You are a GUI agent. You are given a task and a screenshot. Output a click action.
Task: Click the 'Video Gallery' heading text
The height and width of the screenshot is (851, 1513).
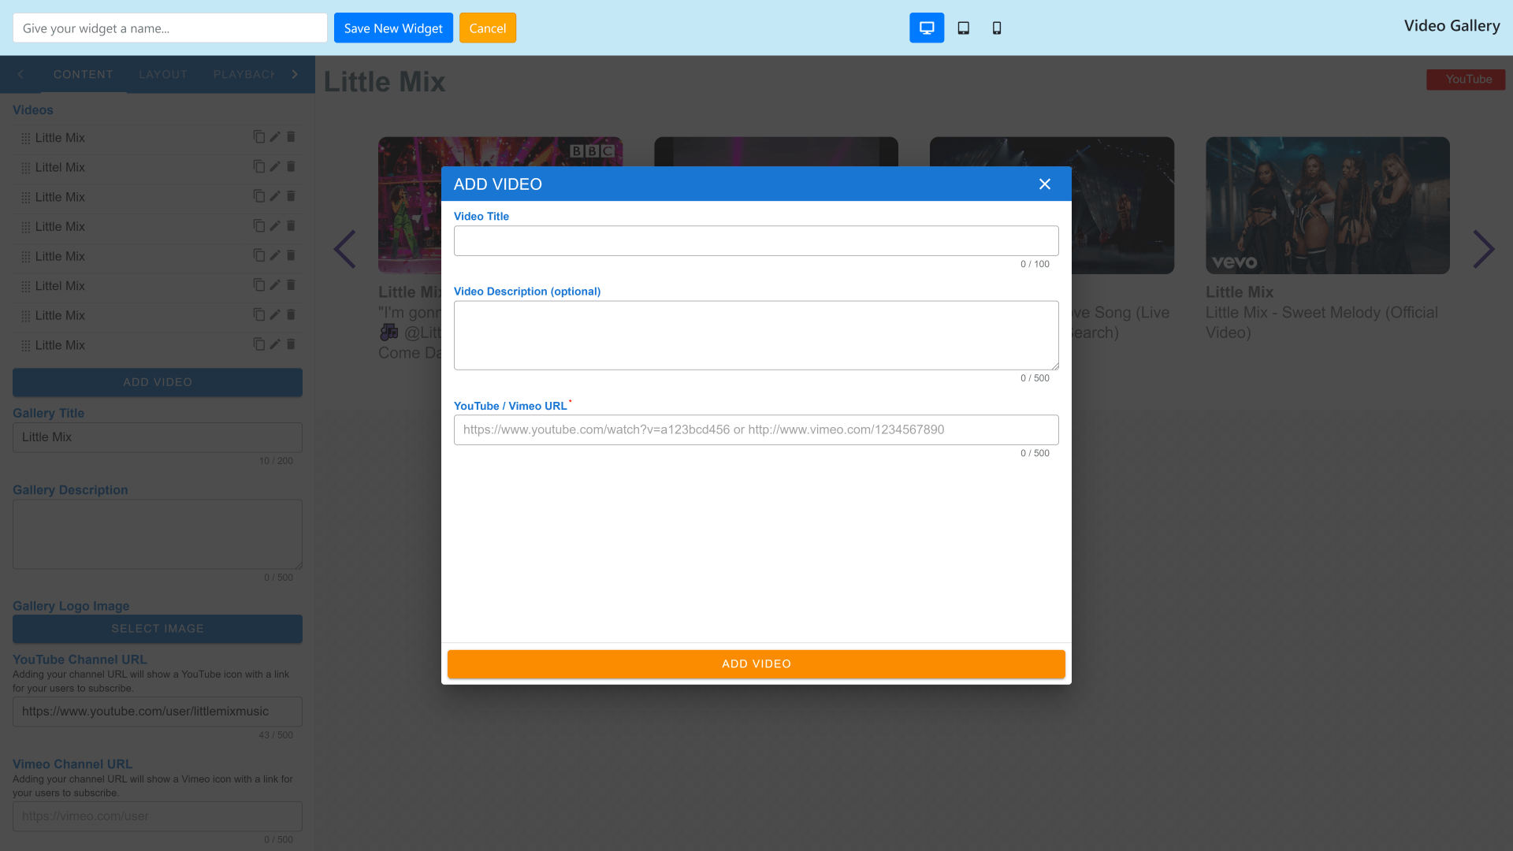pyautogui.click(x=1452, y=26)
